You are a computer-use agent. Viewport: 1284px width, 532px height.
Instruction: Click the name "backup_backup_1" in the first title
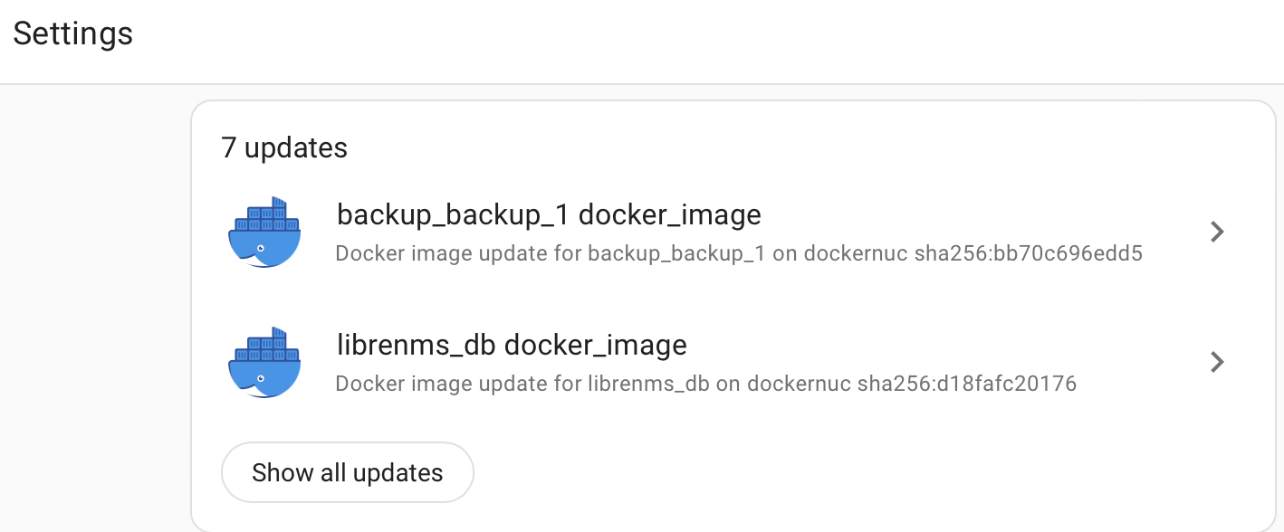[453, 215]
